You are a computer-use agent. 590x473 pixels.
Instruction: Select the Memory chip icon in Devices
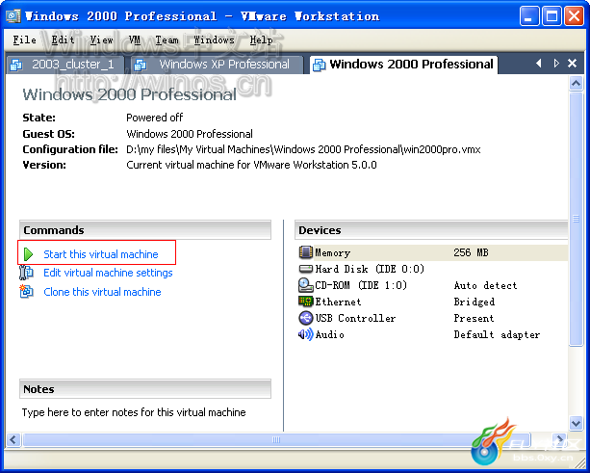tap(305, 252)
